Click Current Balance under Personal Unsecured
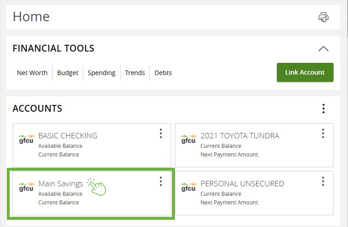Viewport: 348px width, 227px height. pyautogui.click(x=221, y=194)
